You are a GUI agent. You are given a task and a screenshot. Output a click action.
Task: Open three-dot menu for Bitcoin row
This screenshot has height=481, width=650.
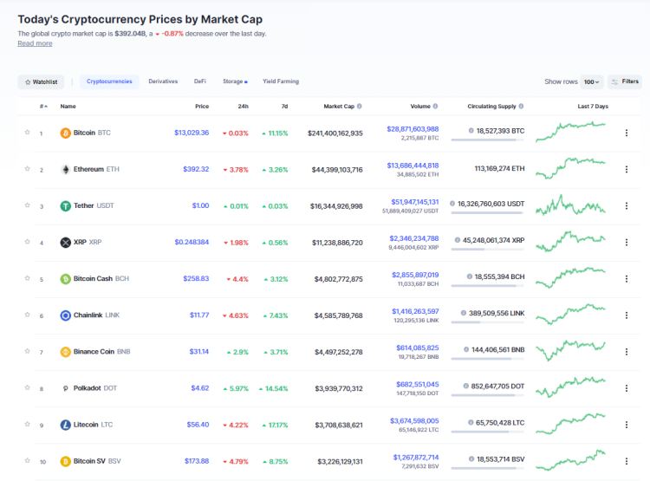(x=627, y=133)
